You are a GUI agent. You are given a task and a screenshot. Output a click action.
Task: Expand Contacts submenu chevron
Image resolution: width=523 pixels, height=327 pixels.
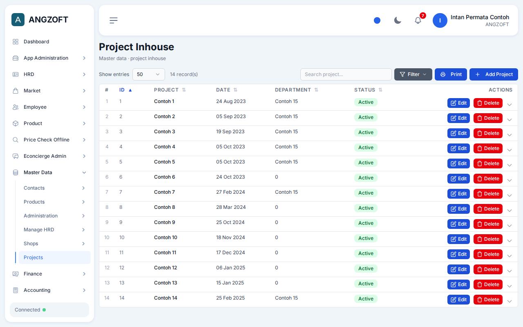tap(83, 188)
